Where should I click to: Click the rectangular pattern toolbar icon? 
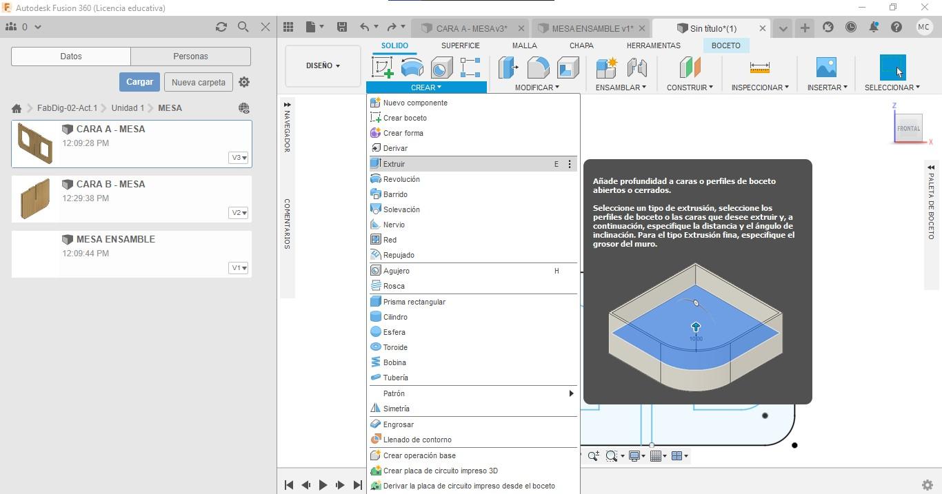(x=470, y=68)
